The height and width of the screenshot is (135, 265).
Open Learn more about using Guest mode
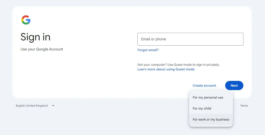[x=166, y=69]
